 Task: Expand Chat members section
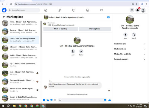coord(130,49)
